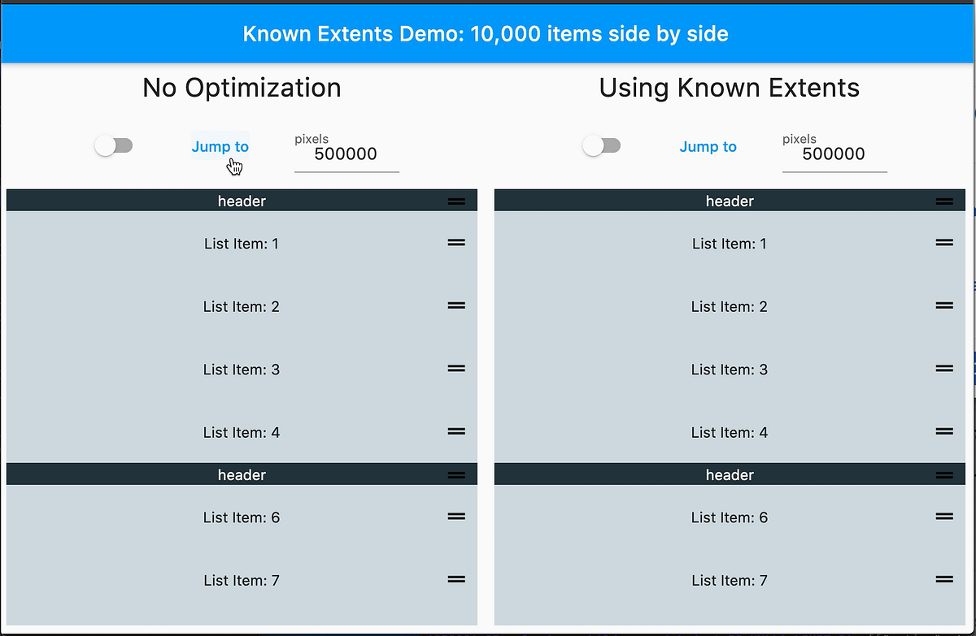Click the drag handle beside List Item: 7 on left
The image size is (976, 636).
457,579
